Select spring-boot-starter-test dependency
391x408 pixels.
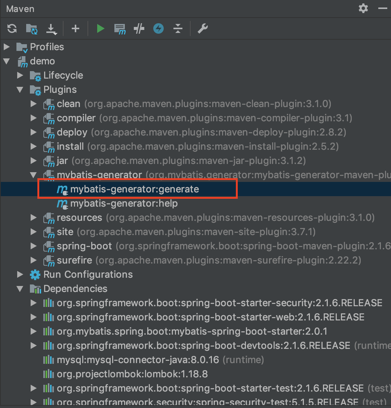point(210,388)
